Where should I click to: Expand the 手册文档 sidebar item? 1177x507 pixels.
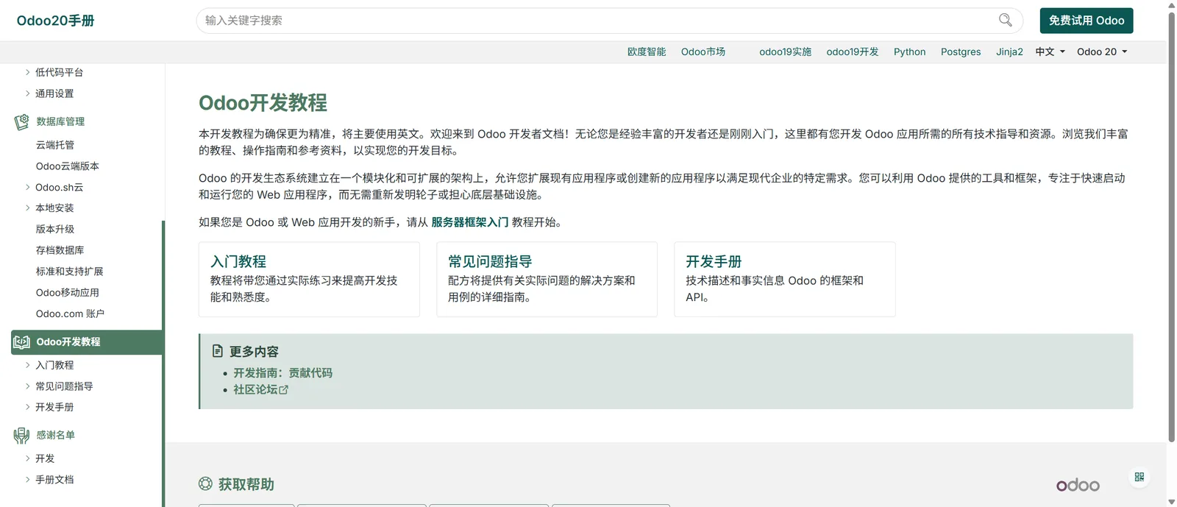[27, 479]
